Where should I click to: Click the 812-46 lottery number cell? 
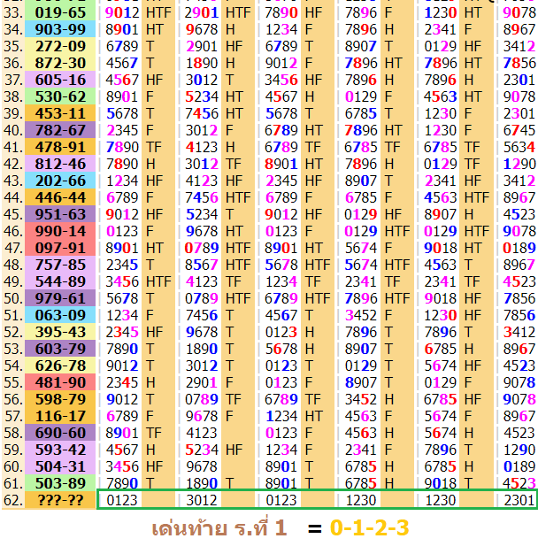(60, 164)
